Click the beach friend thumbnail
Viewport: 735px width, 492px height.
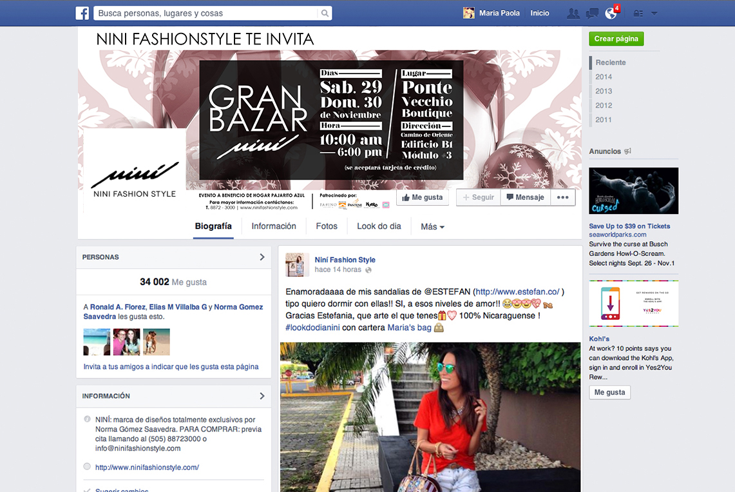97,342
